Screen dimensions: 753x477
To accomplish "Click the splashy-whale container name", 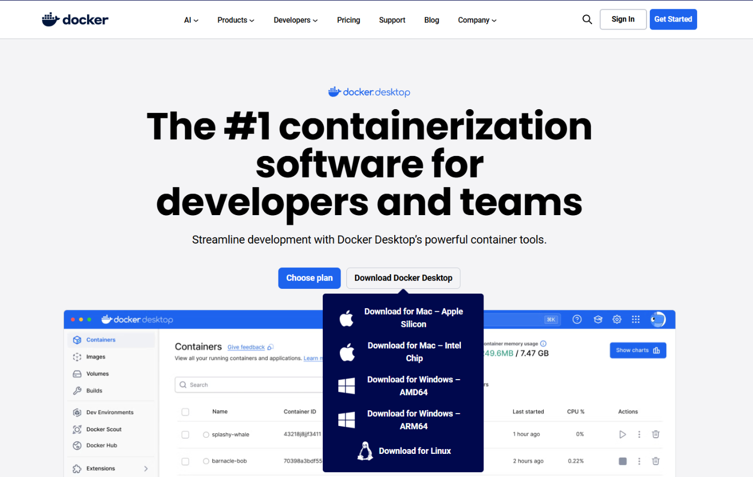I will point(230,435).
